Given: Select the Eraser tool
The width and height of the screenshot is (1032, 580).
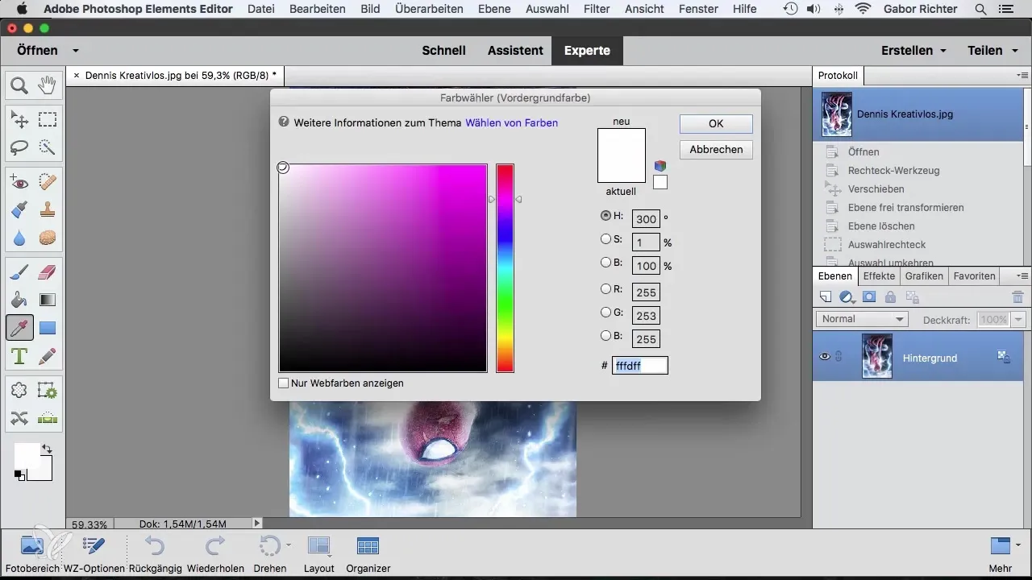Looking at the screenshot, I should click(x=48, y=273).
